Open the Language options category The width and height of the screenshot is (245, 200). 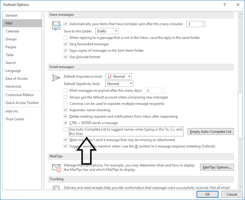click(x=22, y=71)
